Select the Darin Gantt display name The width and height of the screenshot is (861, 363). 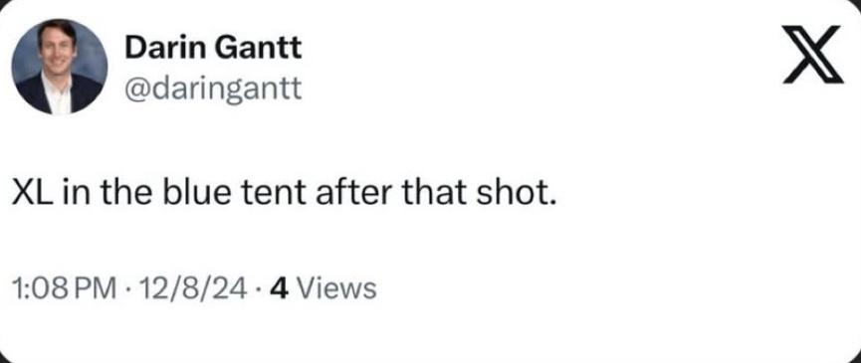click(213, 49)
